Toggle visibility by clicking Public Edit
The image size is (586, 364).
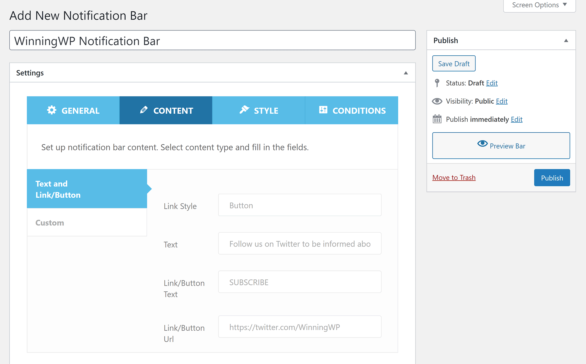(x=502, y=101)
